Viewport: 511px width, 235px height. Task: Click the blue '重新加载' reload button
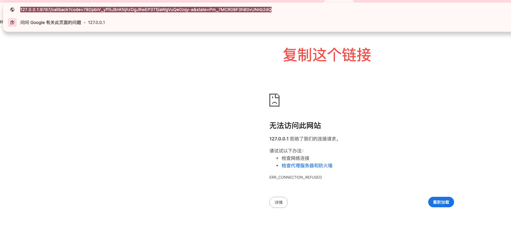point(441,202)
